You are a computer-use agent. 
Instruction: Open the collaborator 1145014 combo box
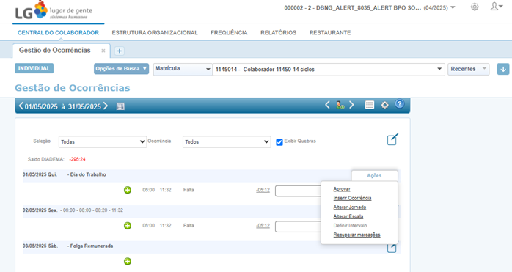coord(329,69)
